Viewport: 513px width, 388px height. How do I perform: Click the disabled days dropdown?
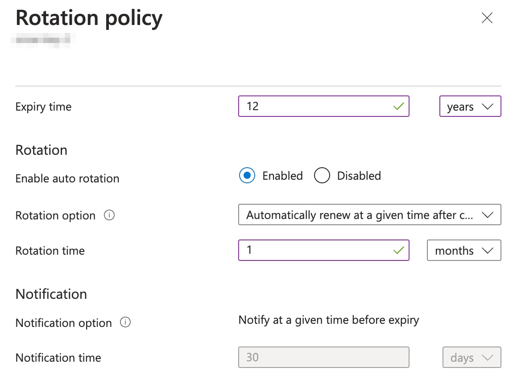point(472,357)
